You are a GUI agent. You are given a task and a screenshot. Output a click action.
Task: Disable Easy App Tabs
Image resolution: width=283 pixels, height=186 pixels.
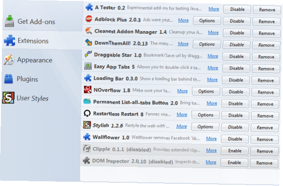(x=236, y=68)
